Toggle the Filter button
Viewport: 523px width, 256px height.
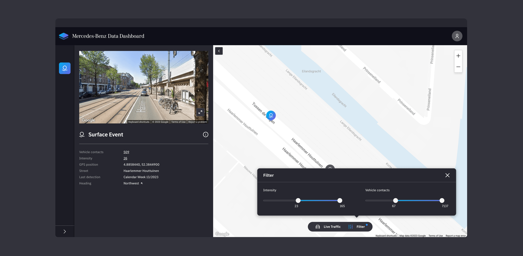pyautogui.click(x=358, y=227)
